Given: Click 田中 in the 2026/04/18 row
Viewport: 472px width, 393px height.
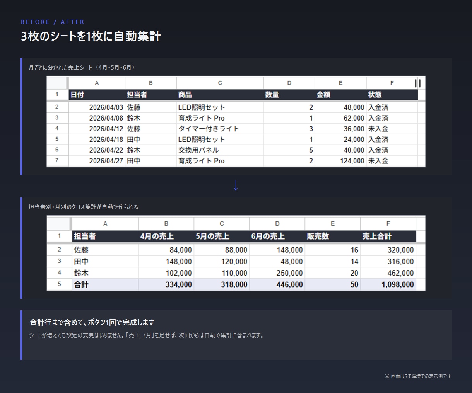Looking at the screenshot, I should [151, 140].
